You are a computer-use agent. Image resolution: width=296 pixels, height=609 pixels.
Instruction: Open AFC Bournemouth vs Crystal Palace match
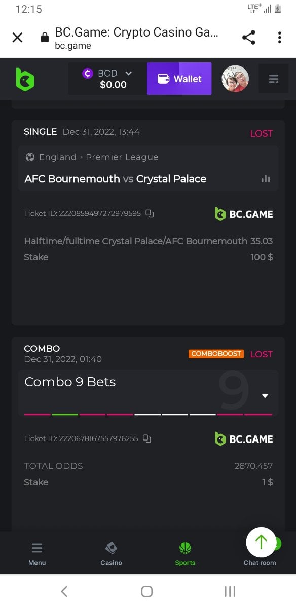[116, 179]
